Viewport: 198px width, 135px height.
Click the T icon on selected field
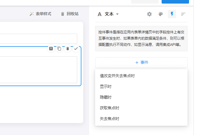(51, 49)
